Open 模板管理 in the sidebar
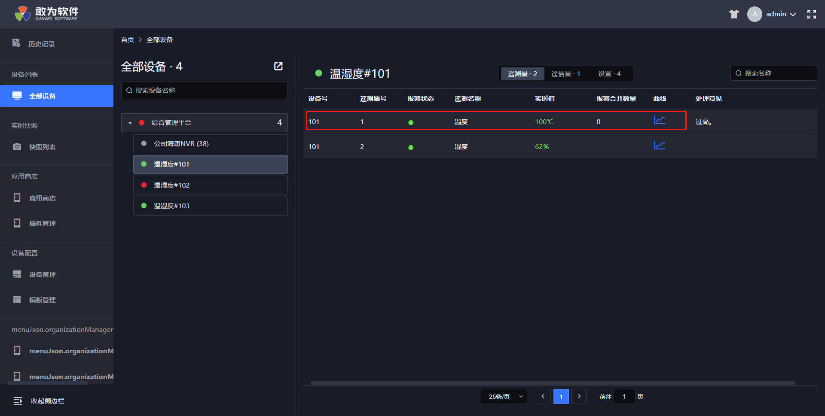Image resolution: width=825 pixels, height=416 pixels. tap(57, 300)
